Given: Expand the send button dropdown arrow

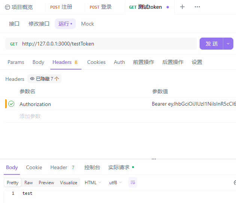Looking at the screenshot, I should click(x=228, y=44).
